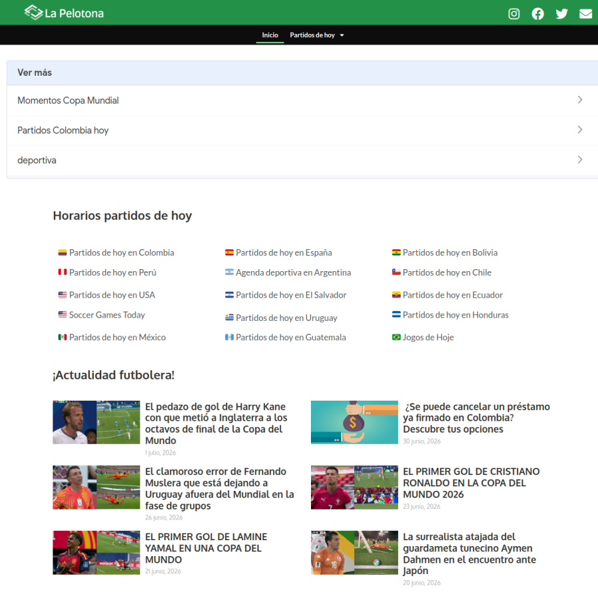The height and width of the screenshot is (598, 598).
Task: Open Partidos de hoy en USA link
Action: [112, 295]
